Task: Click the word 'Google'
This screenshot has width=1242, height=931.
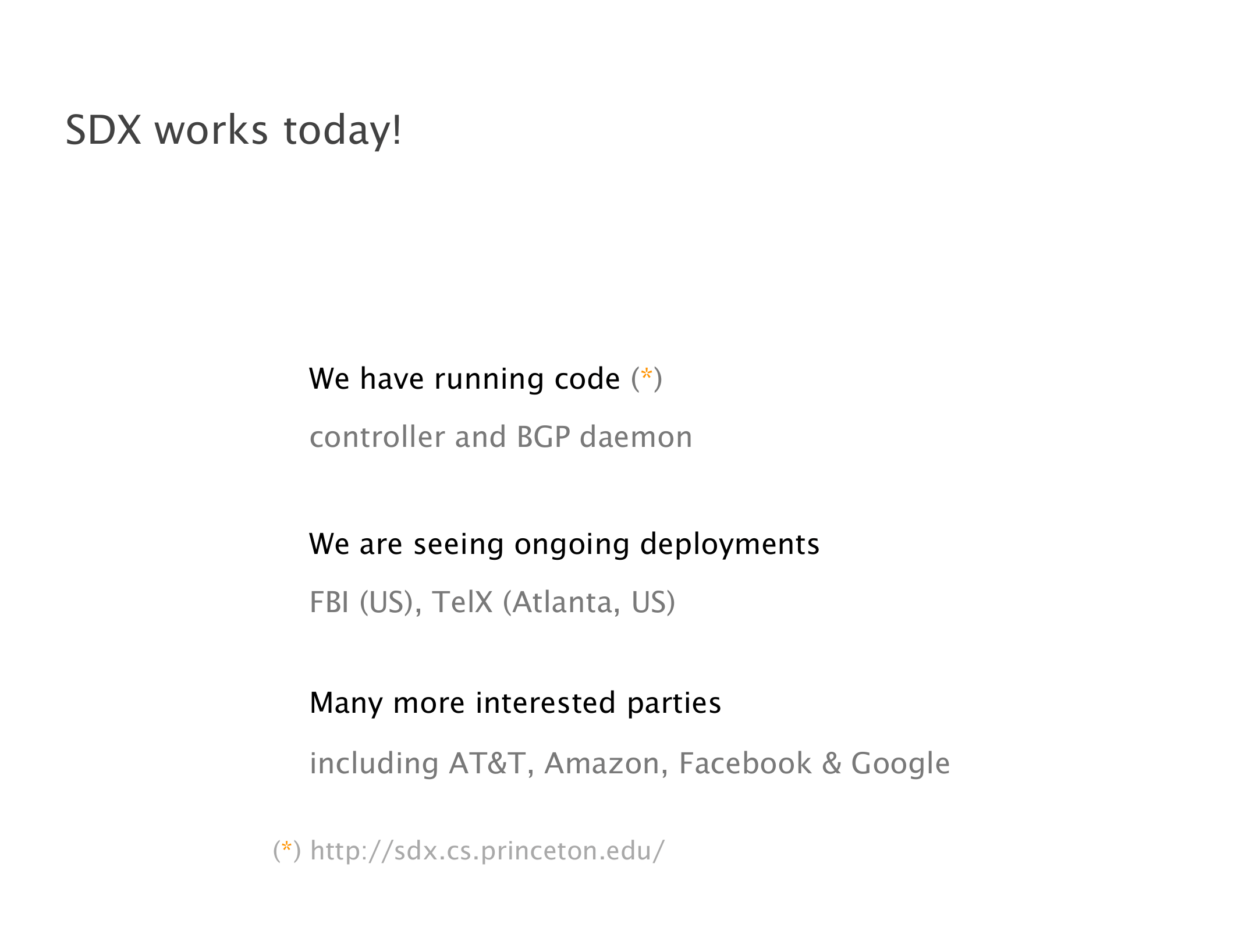Action: pos(900,763)
